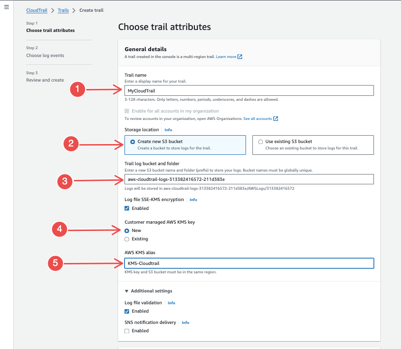Select Step 3 Review and create
Image resolution: width=401 pixels, height=349 pixels.
(45, 80)
